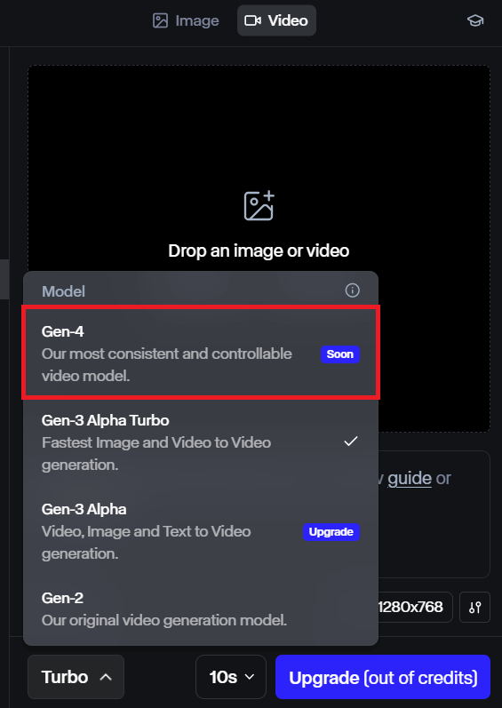Select the Gen-4 model option
Image resolution: width=502 pixels, height=708 pixels.
(201, 353)
